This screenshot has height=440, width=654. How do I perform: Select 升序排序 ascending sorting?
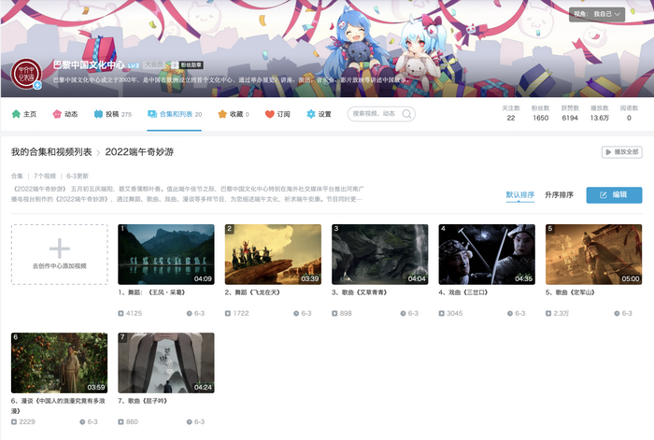[x=559, y=194]
